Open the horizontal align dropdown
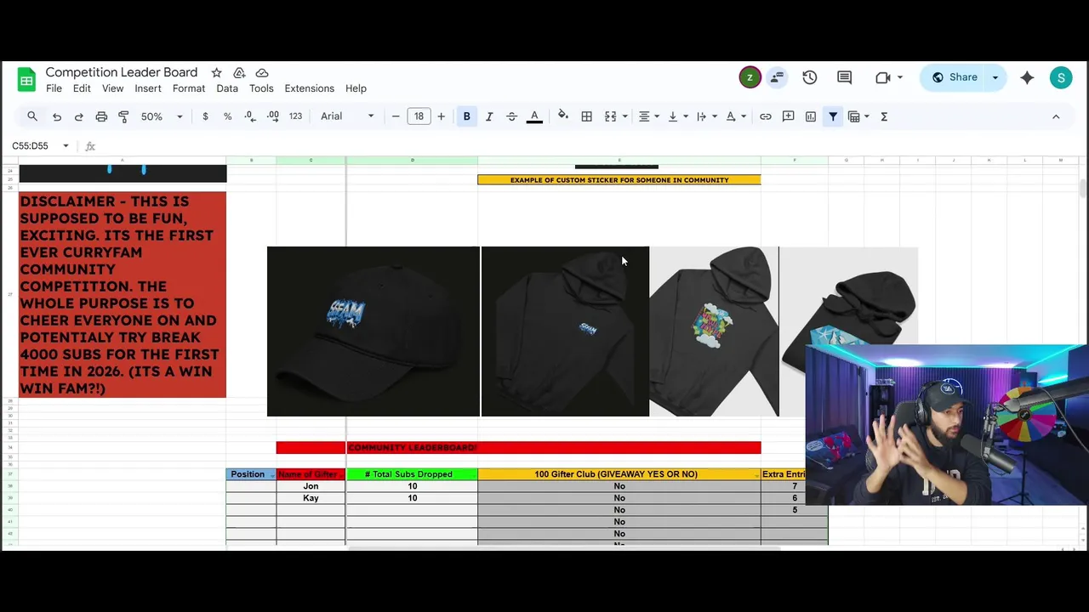The width and height of the screenshot is (1089, 612). [x=647, y=116]
